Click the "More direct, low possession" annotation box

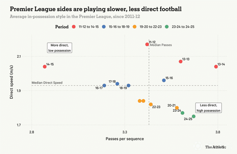[60, 48]
